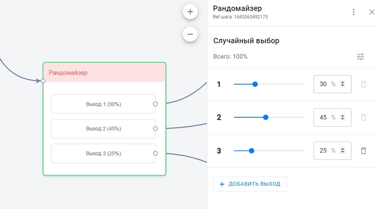Click the zoom out minus button

pos(190,34)
